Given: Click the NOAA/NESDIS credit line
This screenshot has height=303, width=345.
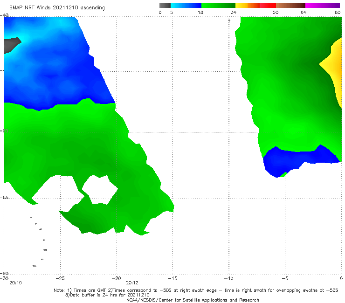Looking at the screenshot, I should click(193, 300).
